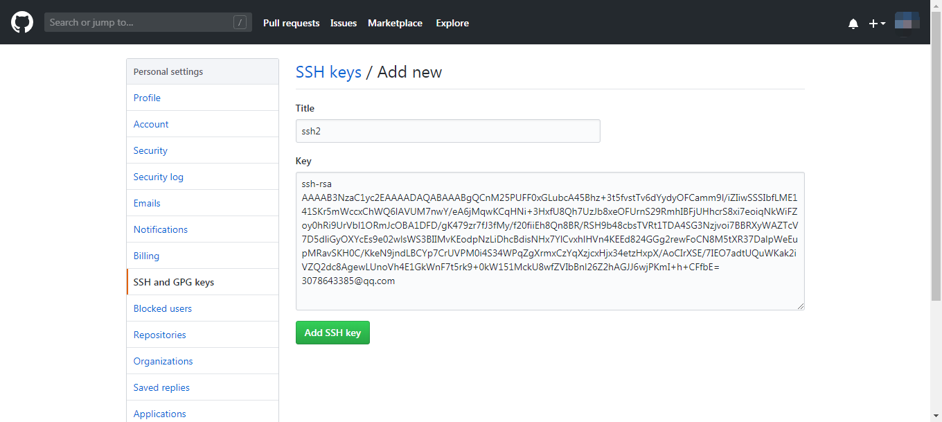Open Profile settings in sidebar
942x422 pixels.
coord(202,98)
